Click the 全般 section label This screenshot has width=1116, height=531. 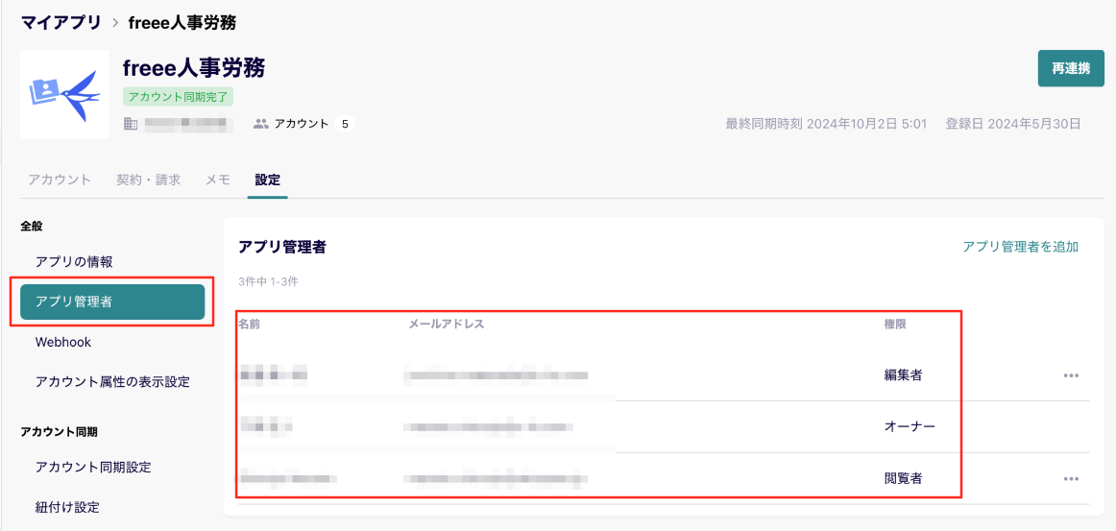coord(32,227)
